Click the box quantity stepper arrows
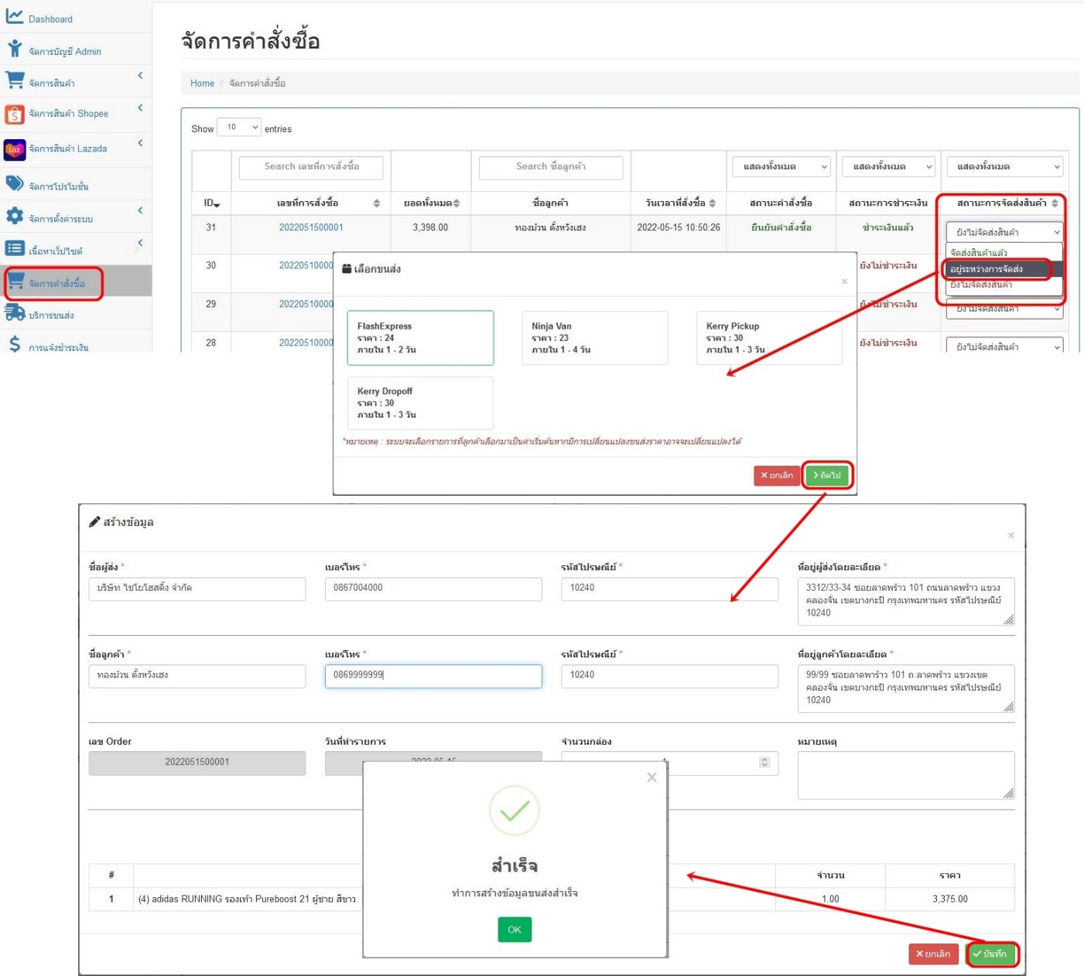The width and height of the screenshot is (1084, 976). (x=764, y=763)
